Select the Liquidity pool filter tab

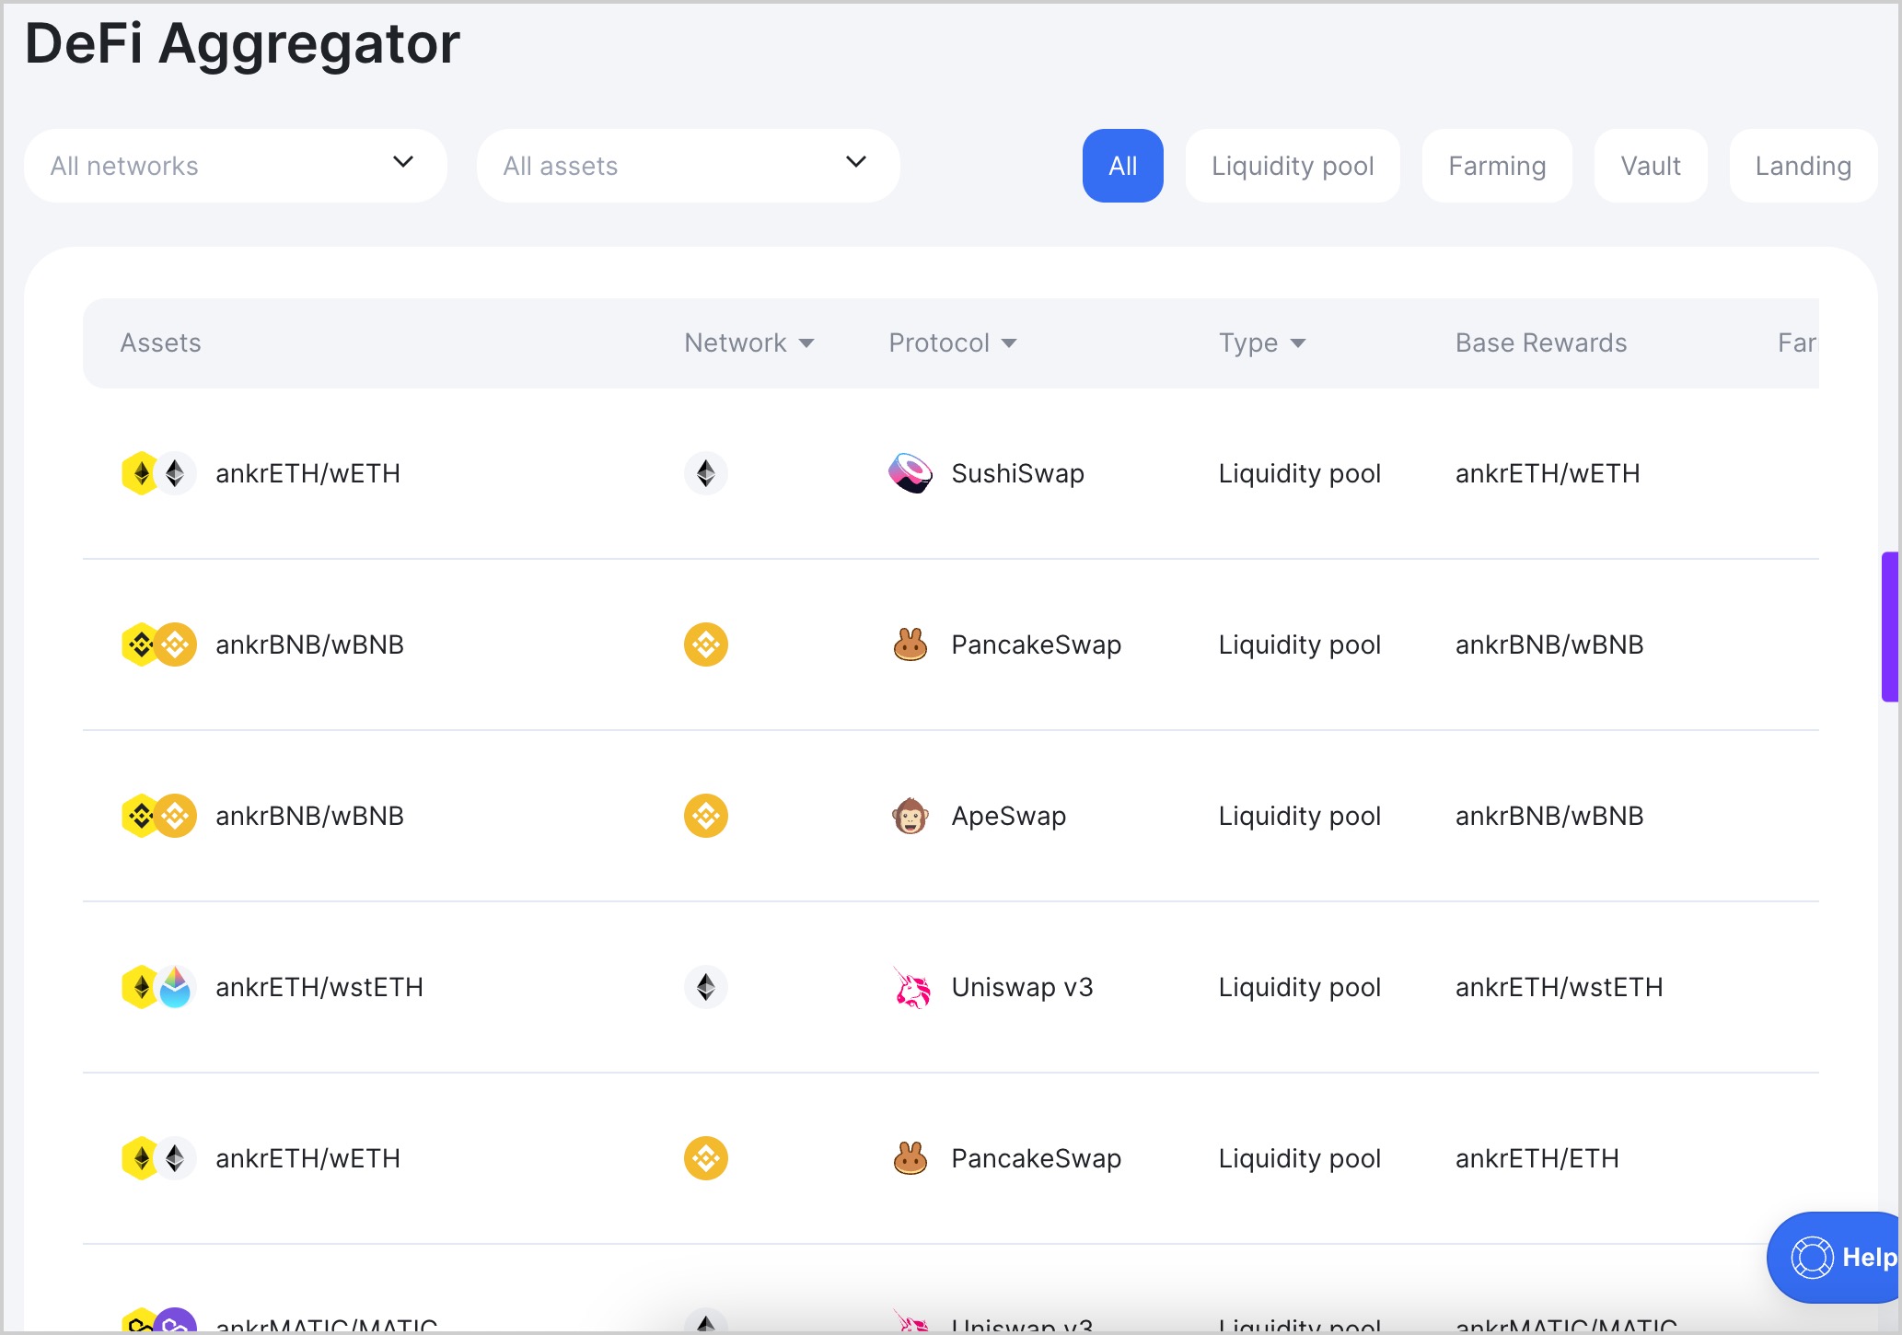1292,165
